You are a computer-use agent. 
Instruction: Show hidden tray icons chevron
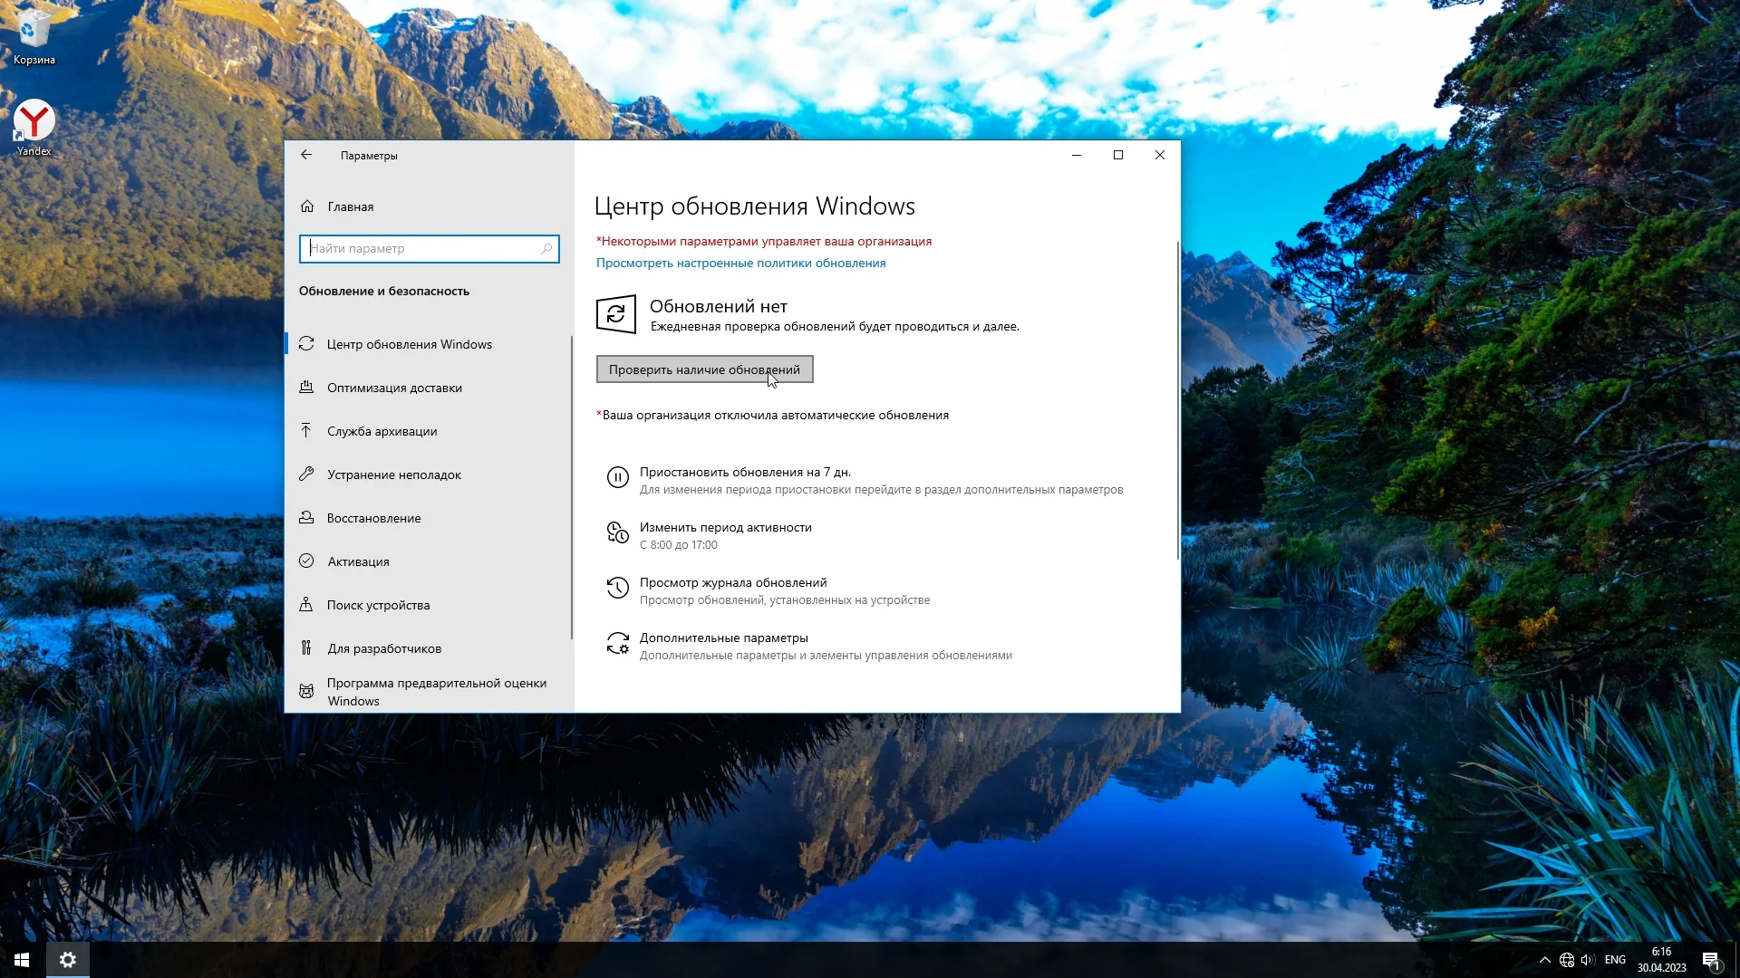[x=1544, y=960]
